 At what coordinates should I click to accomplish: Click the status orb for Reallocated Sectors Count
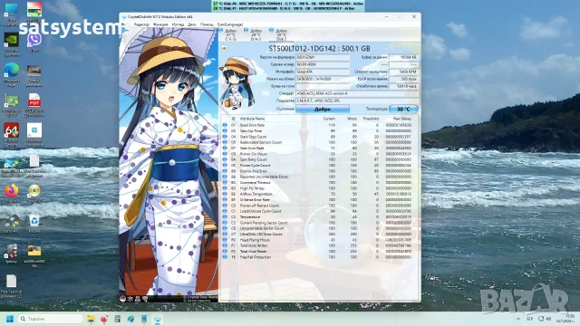point(225,142)
